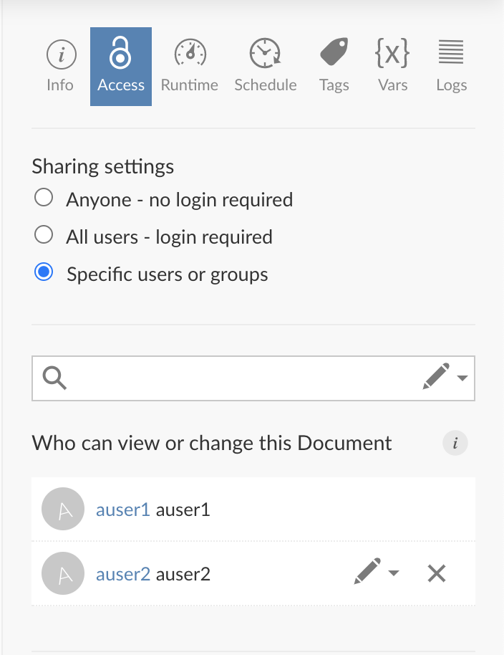Screen dimensions: 504x655
Task: Click the info icon beside Who can view
Action: pos(455,443)
